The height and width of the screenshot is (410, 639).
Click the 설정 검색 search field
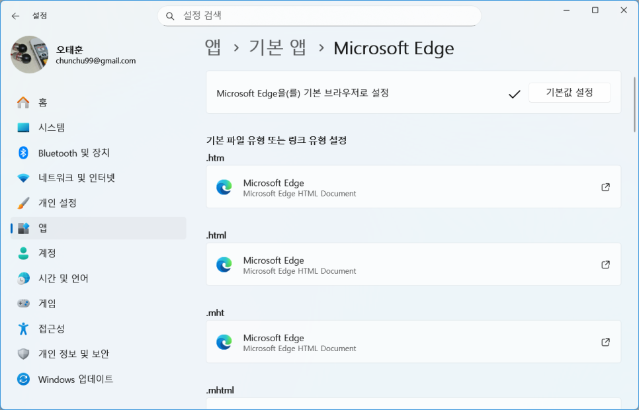coord(319,16)
